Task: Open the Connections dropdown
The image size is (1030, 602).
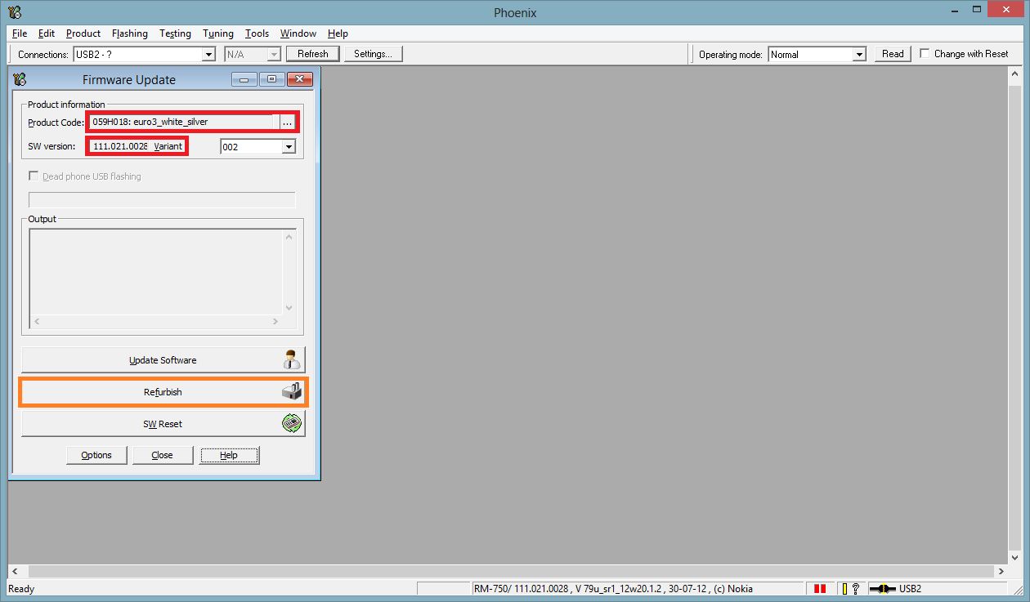Action: 208,54
